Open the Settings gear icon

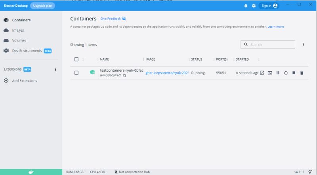tap(254, 6)
